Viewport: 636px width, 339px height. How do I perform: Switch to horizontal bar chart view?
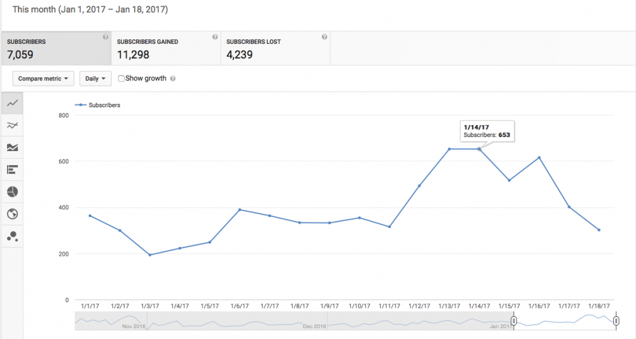(12, 169)
